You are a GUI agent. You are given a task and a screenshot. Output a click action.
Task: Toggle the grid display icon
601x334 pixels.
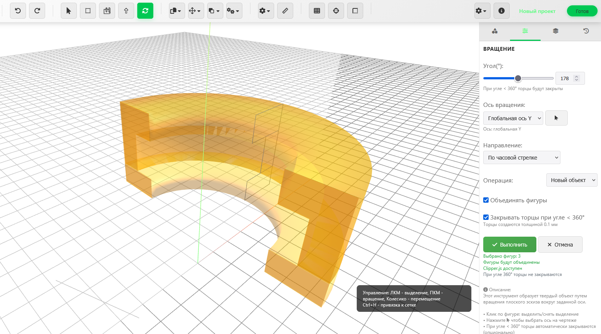(x=317, y=11)
